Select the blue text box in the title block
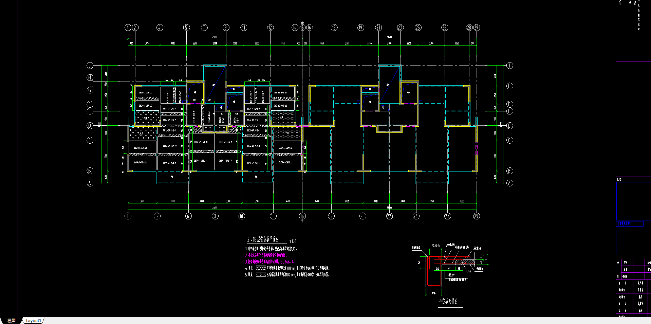Viewport: 651px width, 324px height. click(x=630, y=224)
